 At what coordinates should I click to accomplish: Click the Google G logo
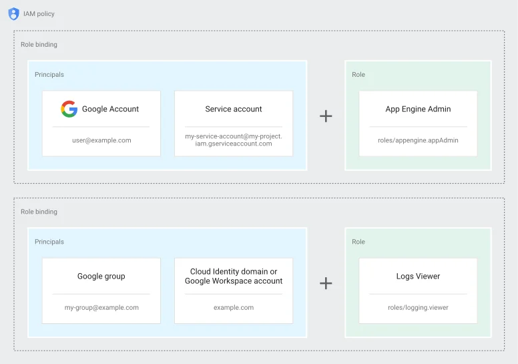click(69, 109)
